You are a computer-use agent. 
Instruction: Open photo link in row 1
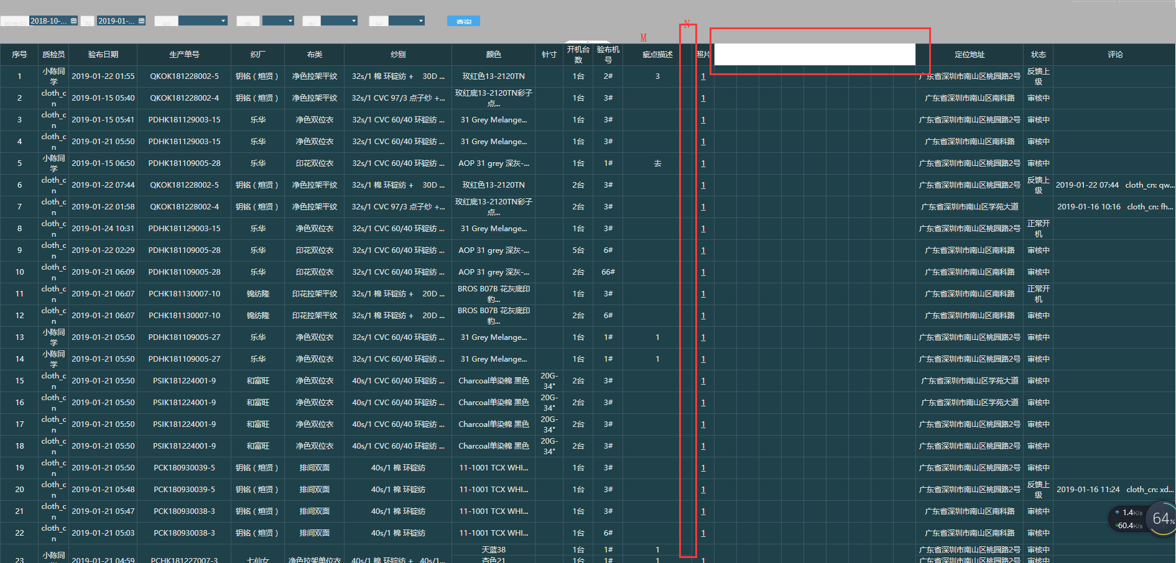pyautogui.click(x=703, y=76)
